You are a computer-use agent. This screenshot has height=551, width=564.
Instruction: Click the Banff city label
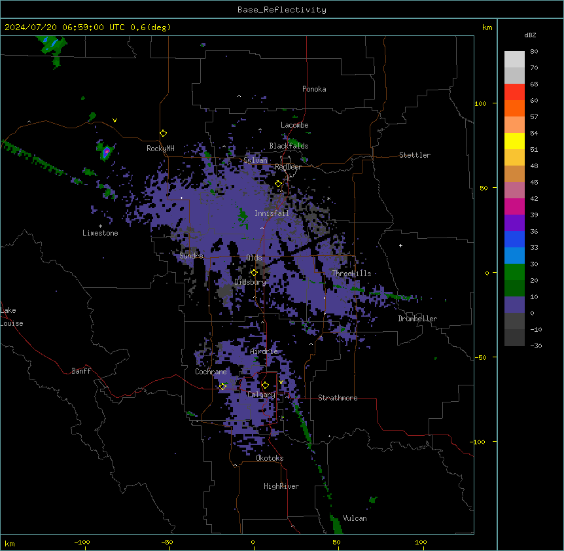pyautogui.click(x=81, y=371)
